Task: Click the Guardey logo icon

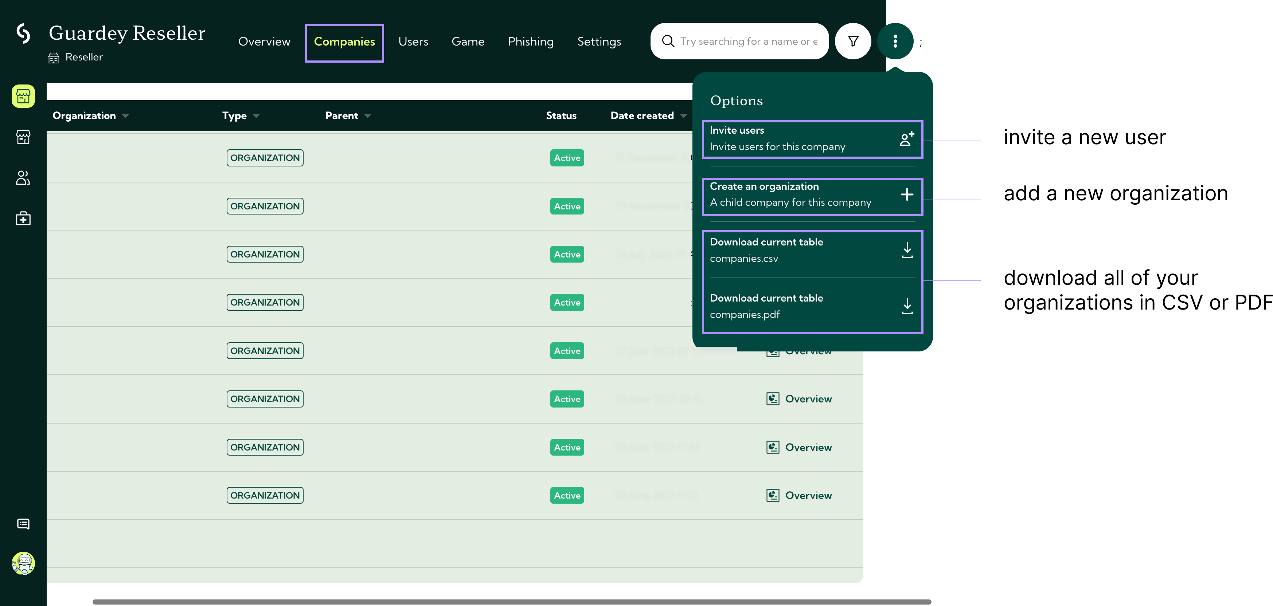Action: 23,34
